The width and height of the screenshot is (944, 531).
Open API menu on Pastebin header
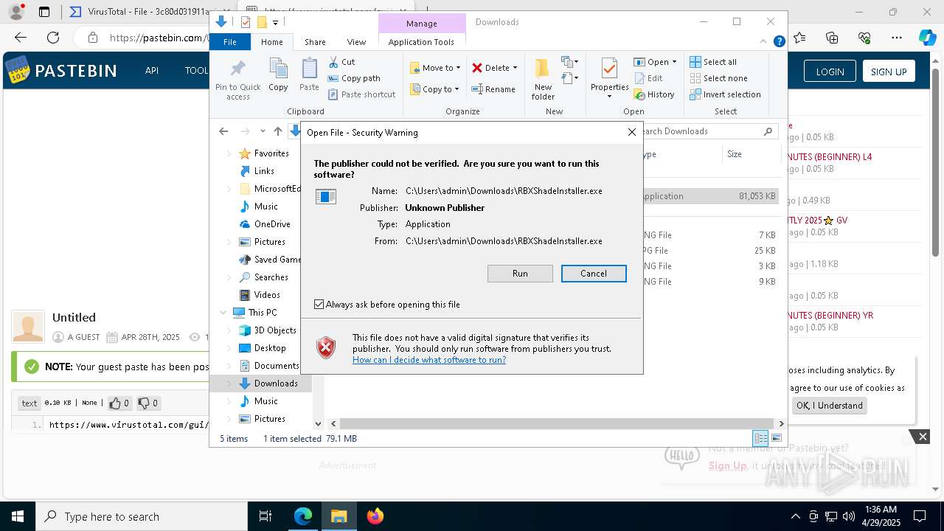[x=152, y=71]
